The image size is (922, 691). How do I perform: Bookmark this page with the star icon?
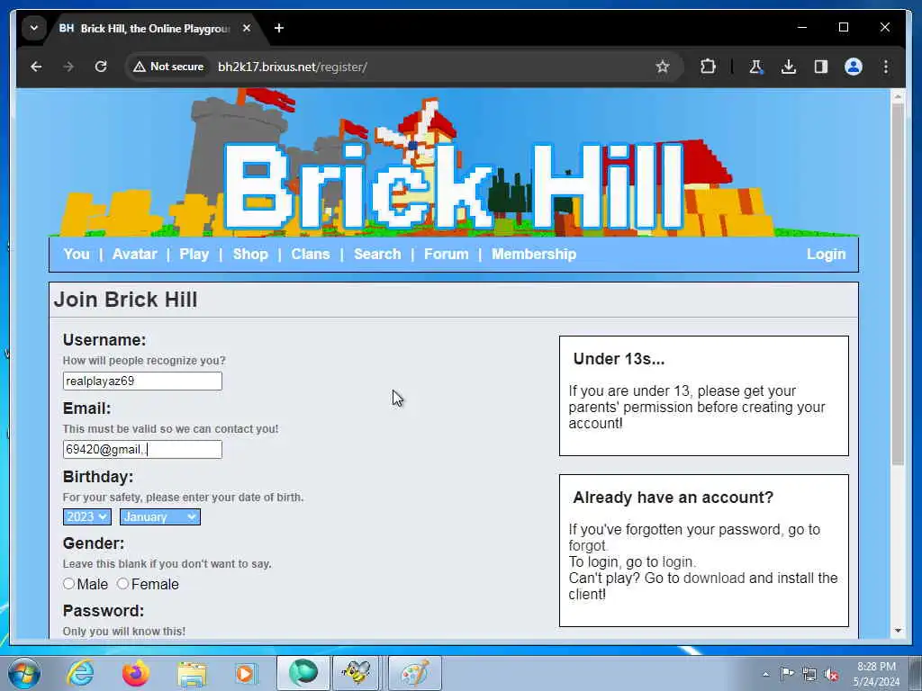tap(663, 67)
